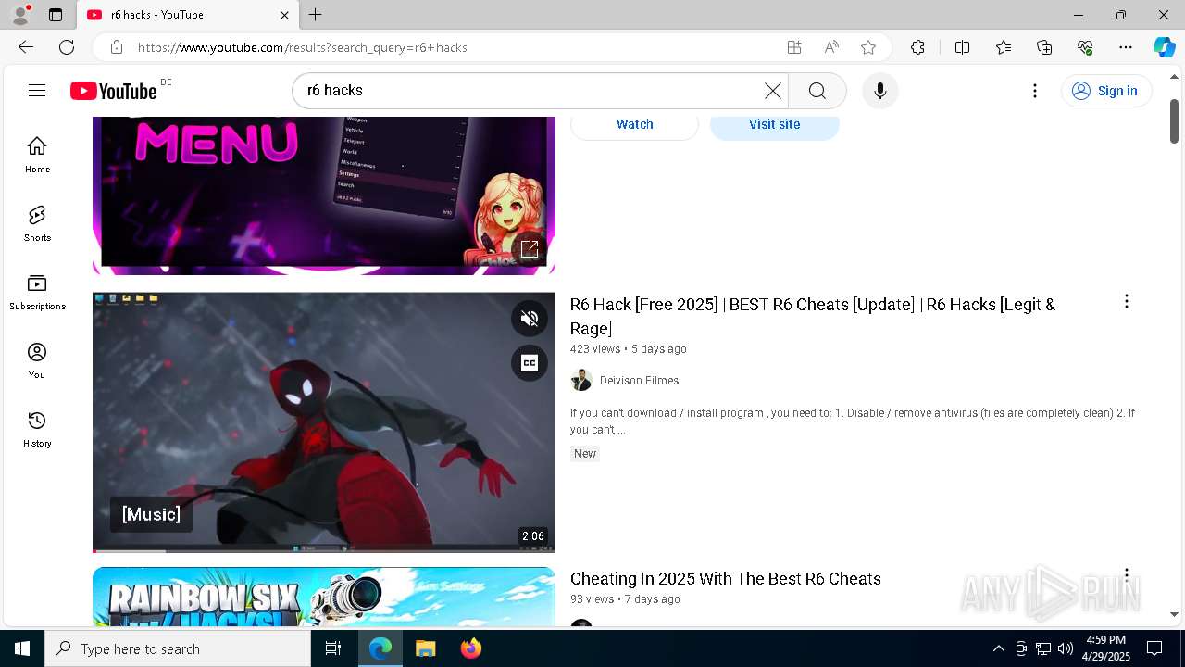Screen dimensions: 1185x667
Task: Open options for the R6 Hack Free 2025 video
Action: click(x=1126, y=301)
